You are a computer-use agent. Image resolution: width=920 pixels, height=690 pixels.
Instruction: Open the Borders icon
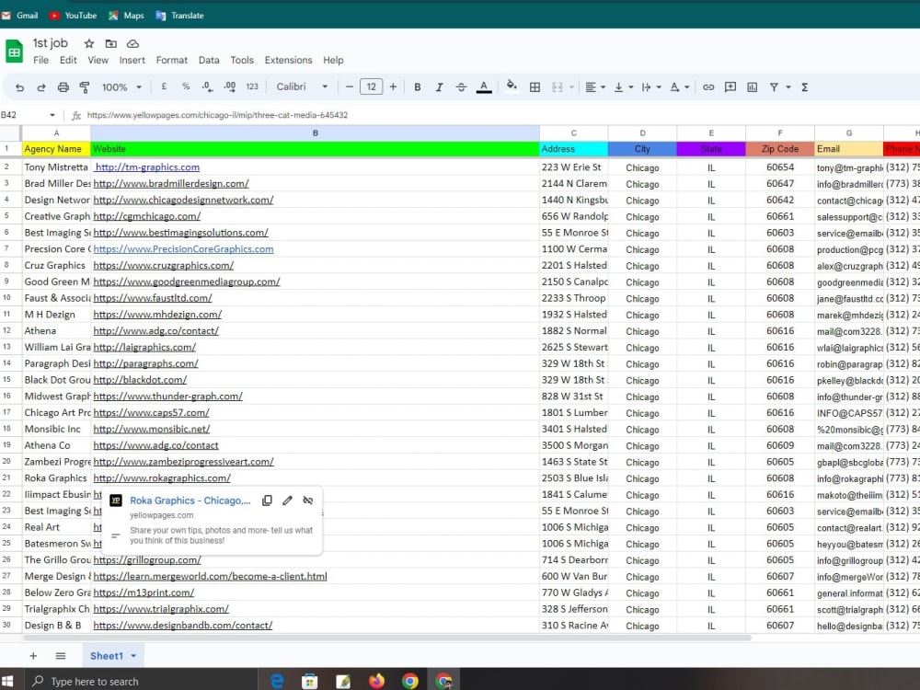click(535, 86)
